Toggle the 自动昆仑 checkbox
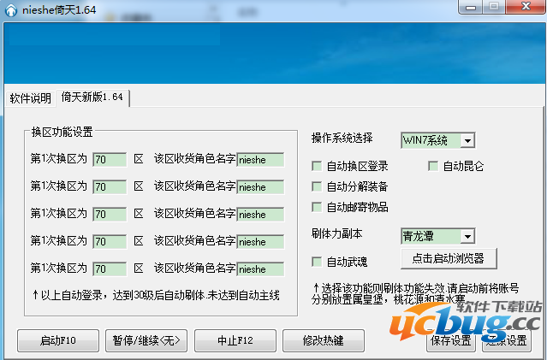 click(433, 166)
